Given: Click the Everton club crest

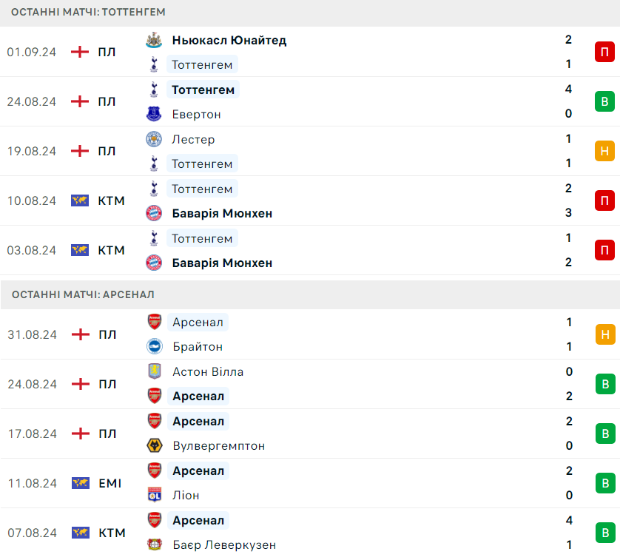Looking at the screenshot, I should [x=154, y=114].
